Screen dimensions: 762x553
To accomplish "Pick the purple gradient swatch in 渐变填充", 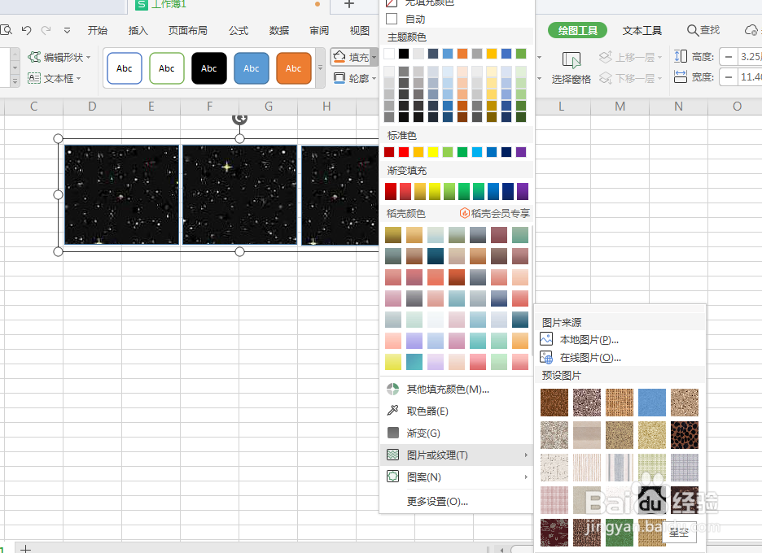I will (x=523, y=191).
